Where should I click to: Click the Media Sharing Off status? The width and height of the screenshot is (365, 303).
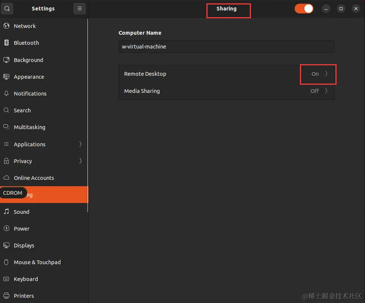point(315,91)
